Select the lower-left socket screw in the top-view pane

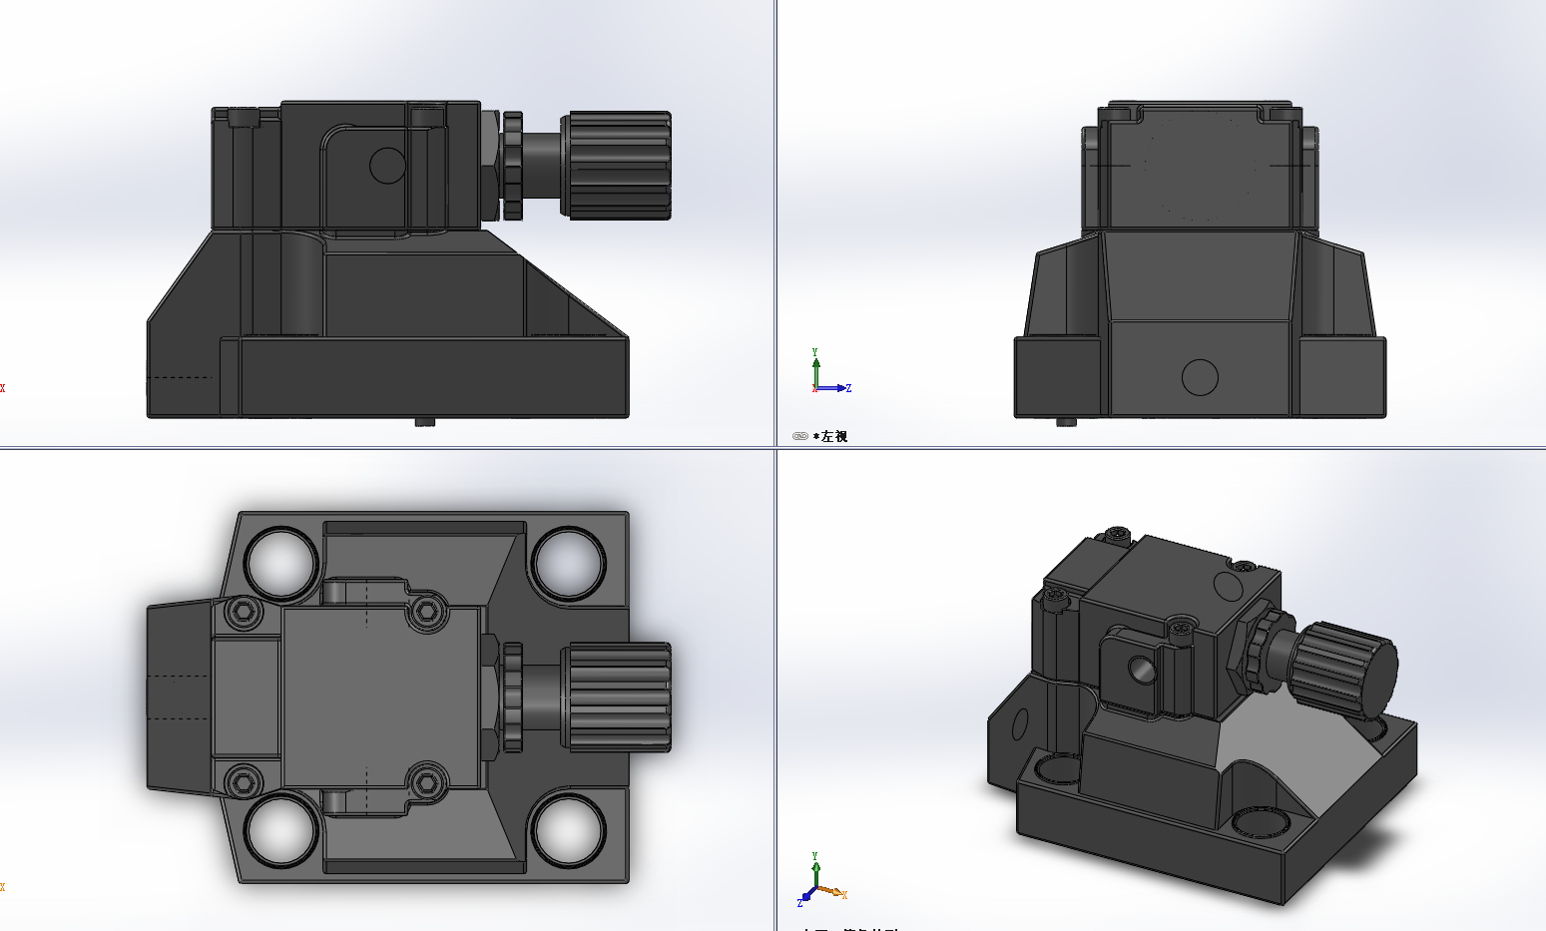coord(243,783)
